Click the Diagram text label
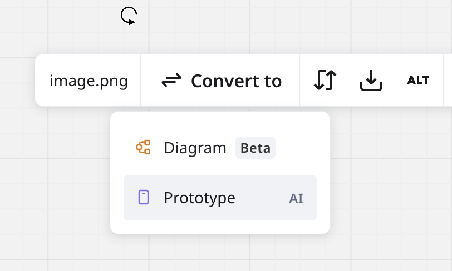452x271 pixels. [195, 148]
